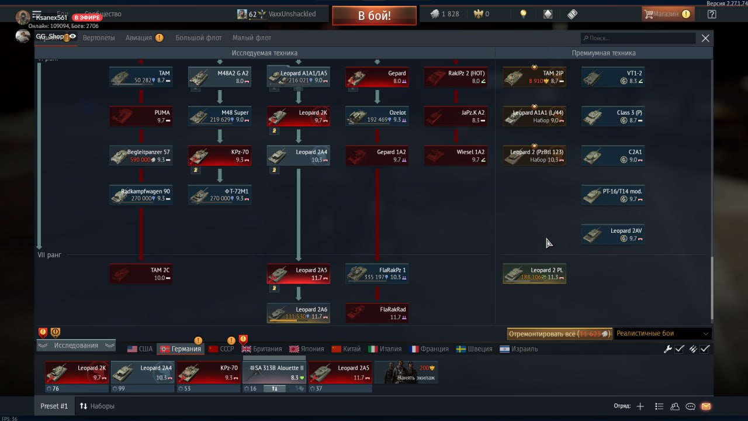Click the ticket icon near the lightbulb
The height and width of the screenshot is (421, 748).
(573, 14)
